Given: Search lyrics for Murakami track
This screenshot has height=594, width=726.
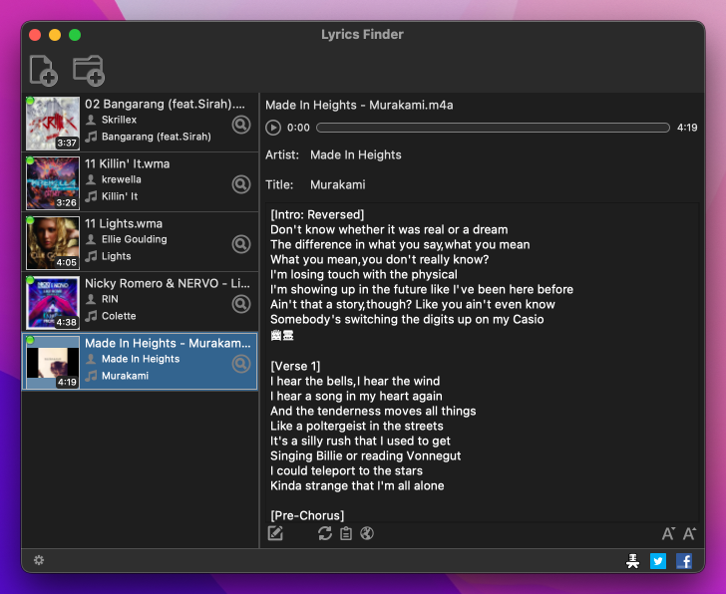Looking at the screenshot, I should pos(241,364).
